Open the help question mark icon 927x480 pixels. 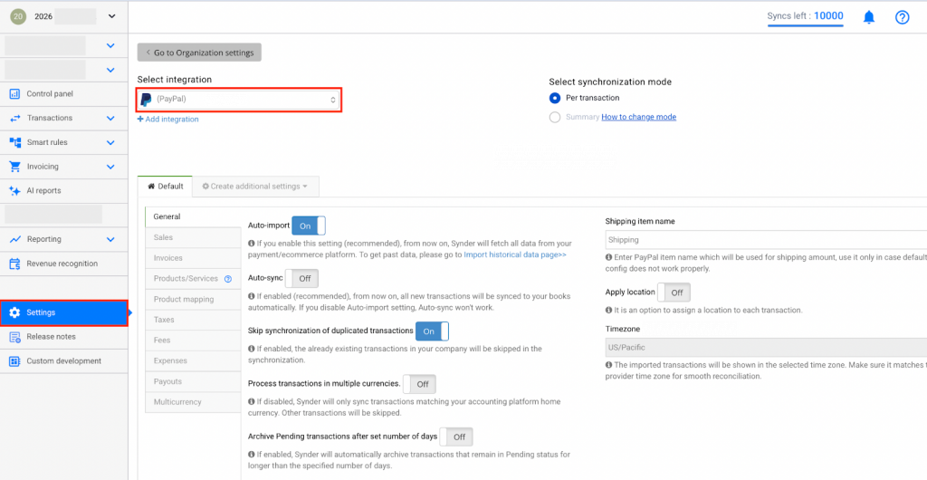(902, 17)
